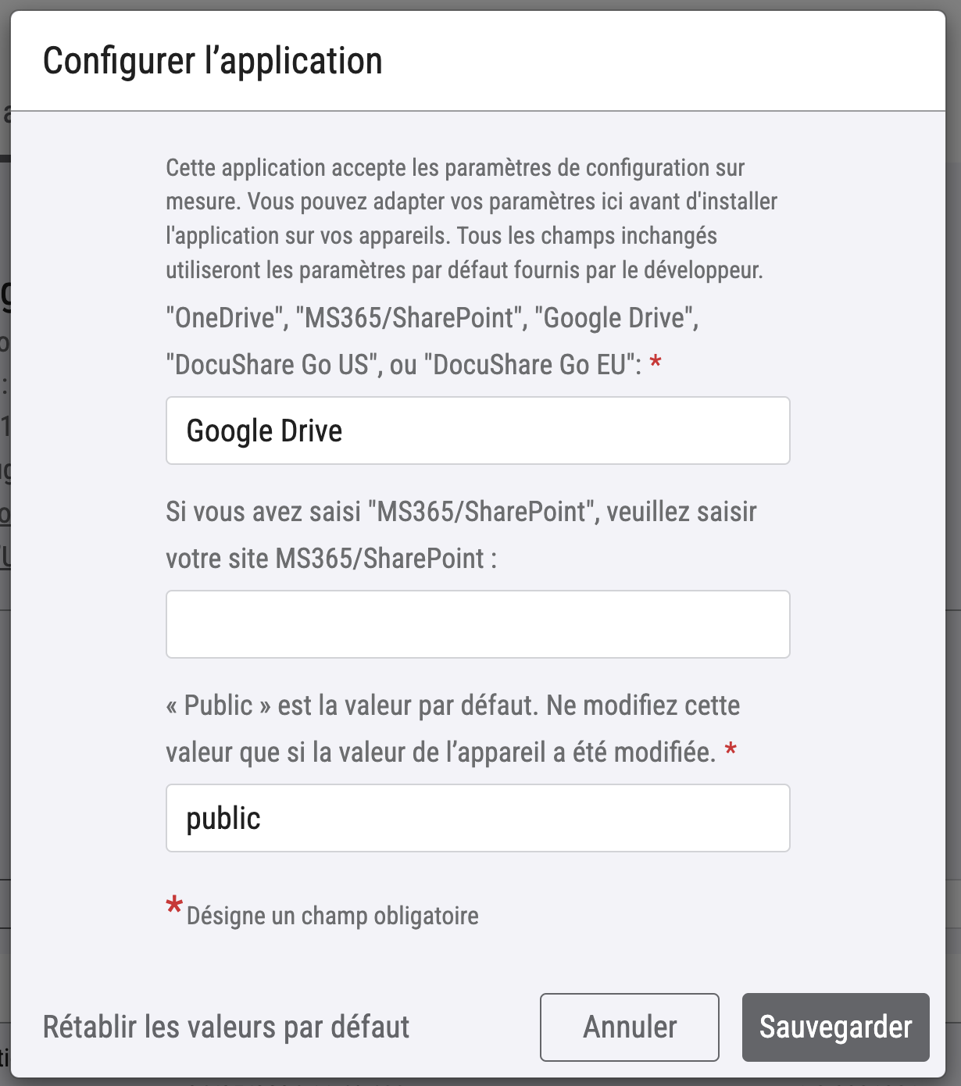961x1086 pixels.
Task: Click the Désigne un champ obligatoire note
Action: [333, 916]
